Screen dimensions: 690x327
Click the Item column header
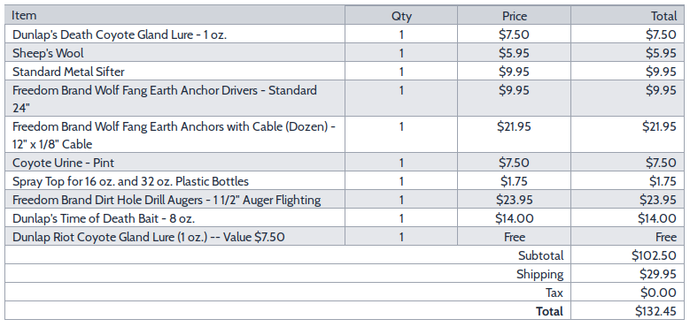click(x=24, y=15)
